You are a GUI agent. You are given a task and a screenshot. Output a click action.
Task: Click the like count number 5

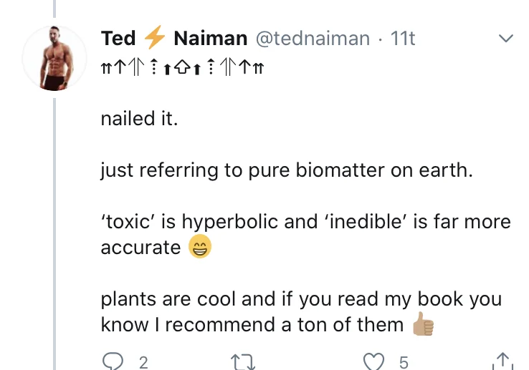coord(403,363)
